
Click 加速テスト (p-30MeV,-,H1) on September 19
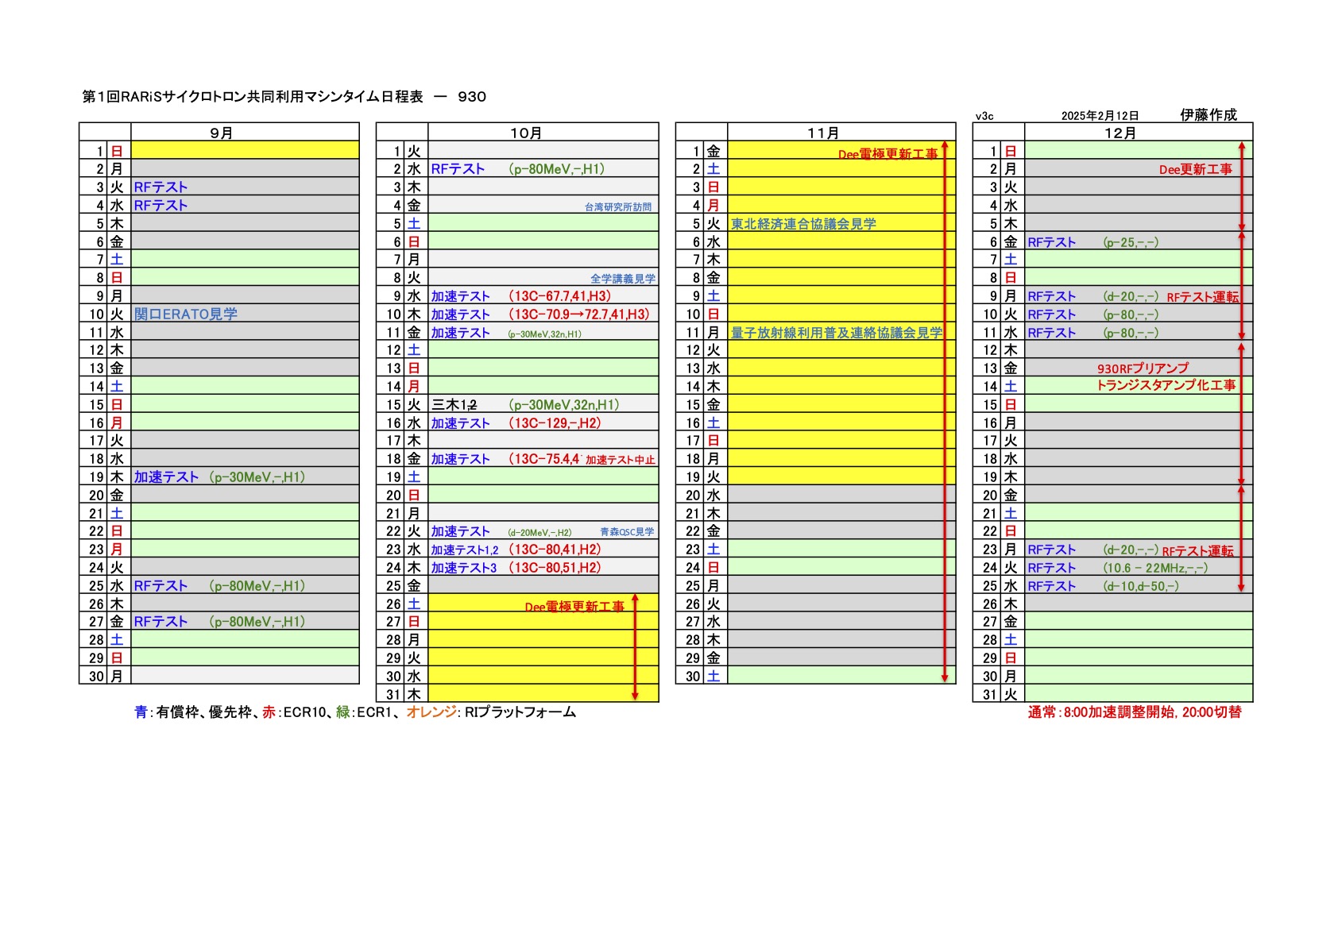pyautogui.click(x=219, y=477)
